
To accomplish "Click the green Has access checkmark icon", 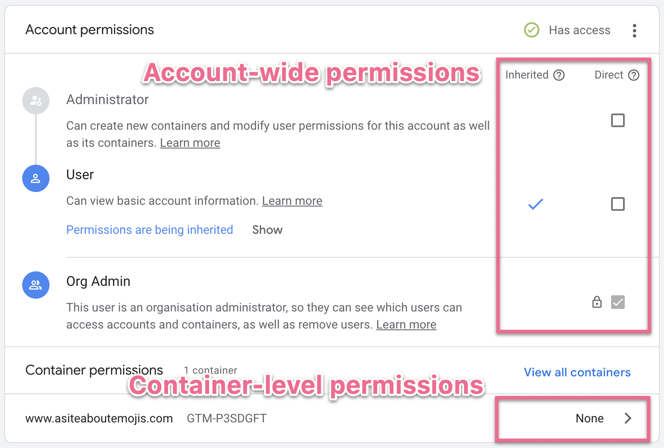I will coord(531,30).
